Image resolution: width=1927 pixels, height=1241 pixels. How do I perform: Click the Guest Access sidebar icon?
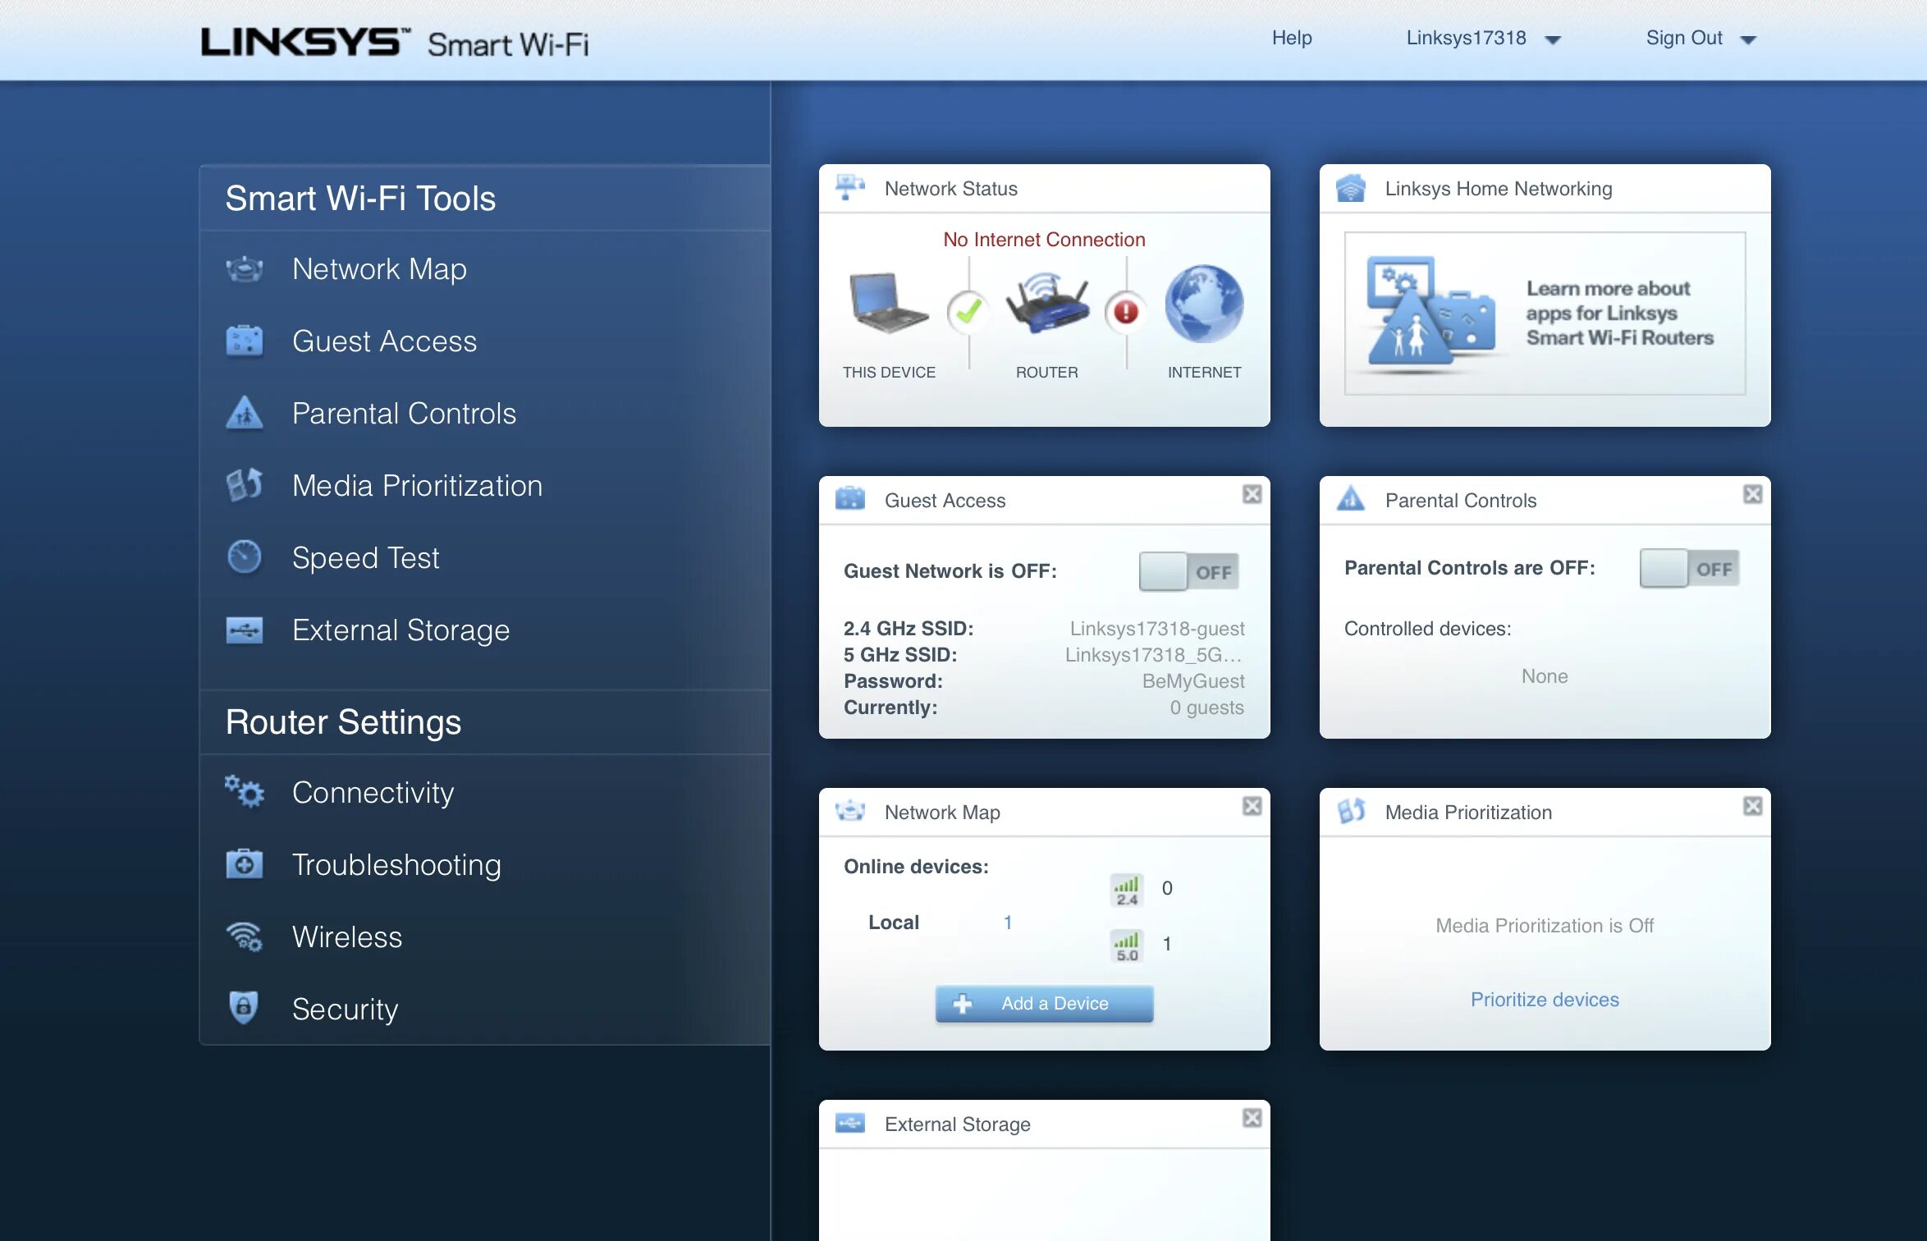click(244, 341)
